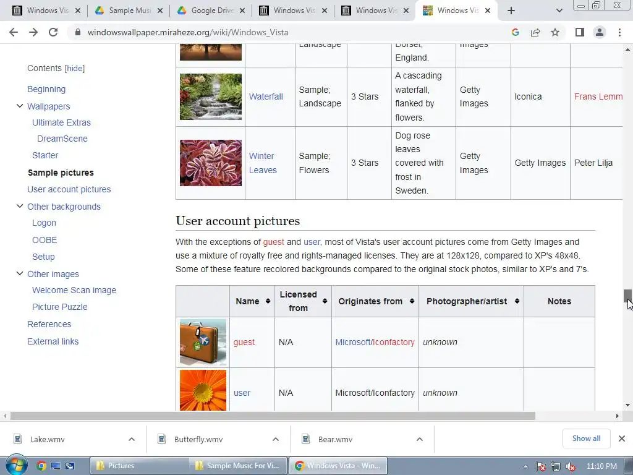Go to Picture Puzzle in contents
Viewport: 633px width, 475px height.
click(x=60, y=307)
